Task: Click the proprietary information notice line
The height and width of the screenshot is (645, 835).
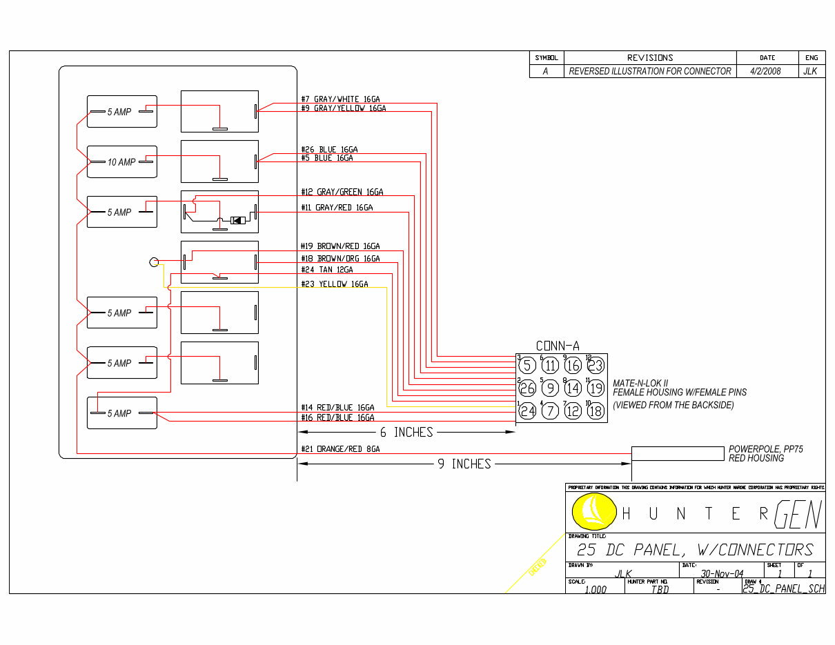Action: pyautogui.click(x=696, y=487)
